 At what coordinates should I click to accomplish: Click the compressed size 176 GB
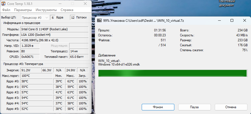click(x=243, y=45)
